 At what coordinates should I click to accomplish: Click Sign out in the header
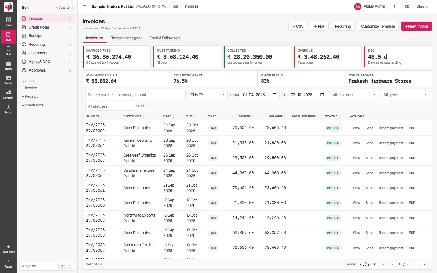pos(423,7)
